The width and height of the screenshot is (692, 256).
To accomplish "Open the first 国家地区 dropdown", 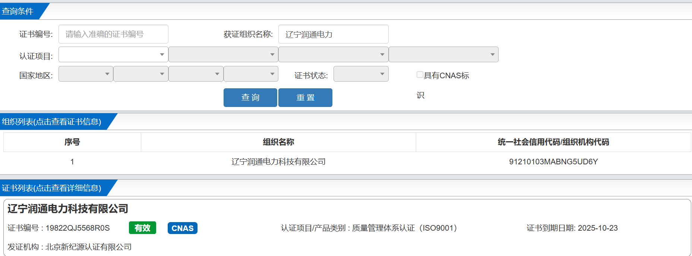I will coord(86,74).
